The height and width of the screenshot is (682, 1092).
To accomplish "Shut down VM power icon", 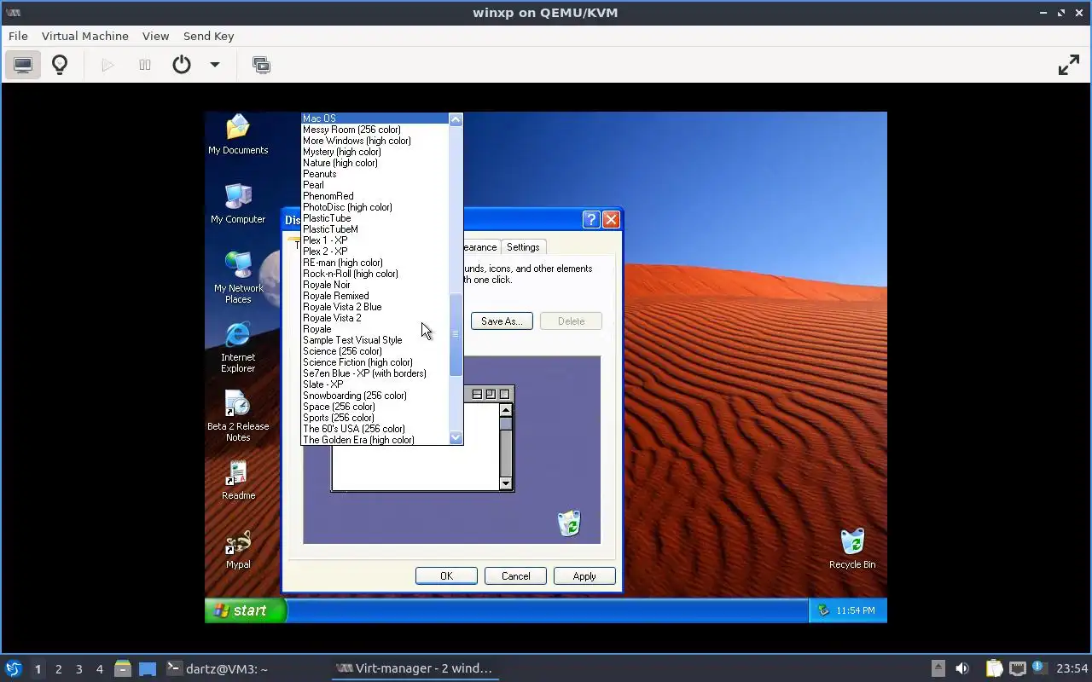I will click(182, 65).
